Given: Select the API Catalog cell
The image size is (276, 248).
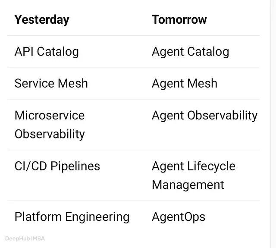Looking at the screenshot, I should coord(47,52).
